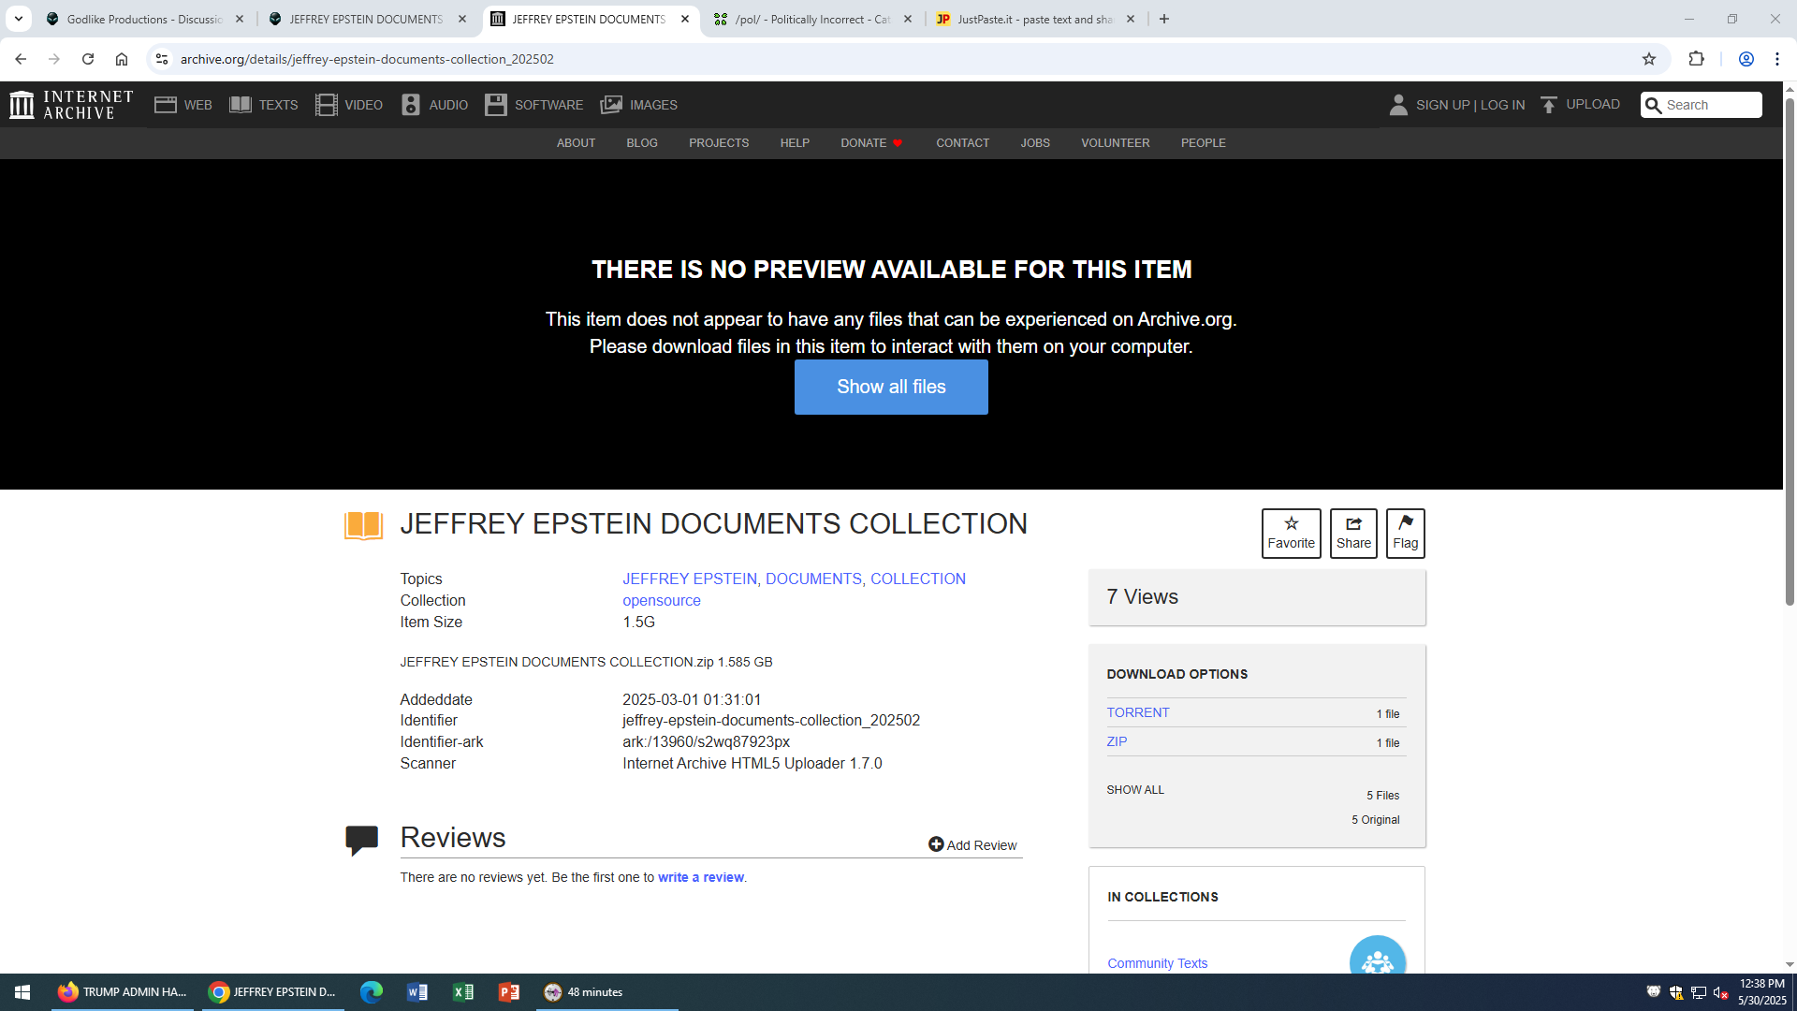Open the BLOG menu item

642,143
